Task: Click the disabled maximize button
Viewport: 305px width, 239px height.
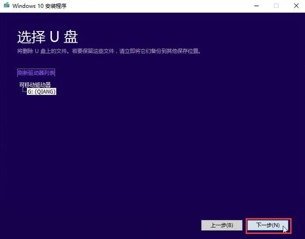Action: 276,6
